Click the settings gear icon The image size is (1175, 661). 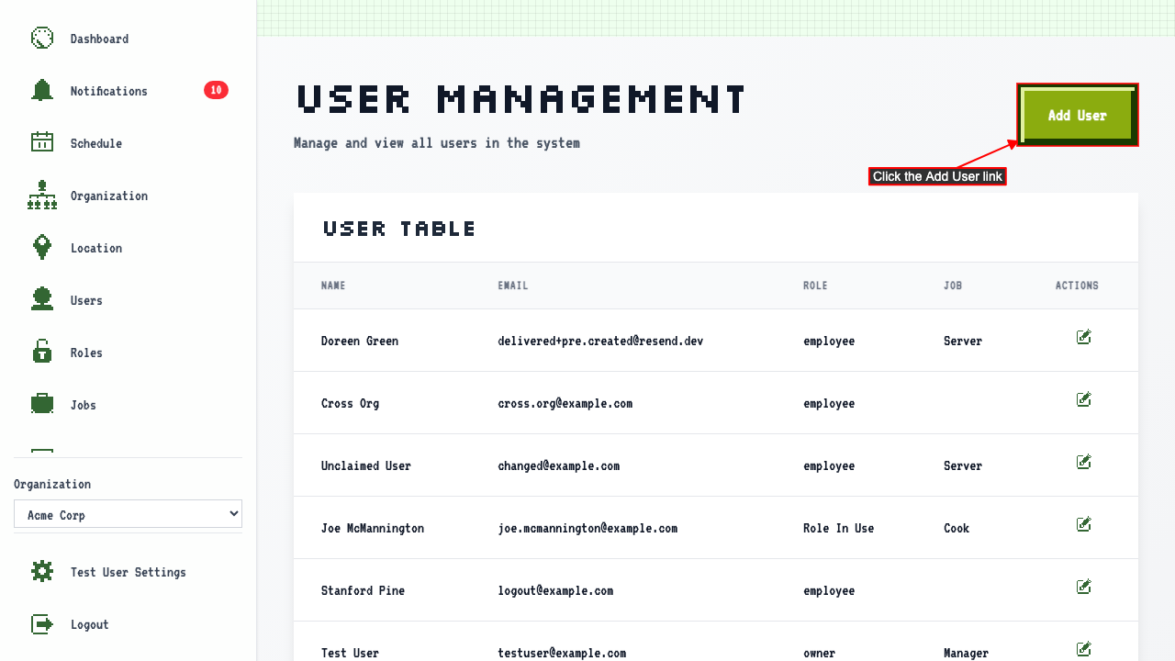click(x=42, y=572)
